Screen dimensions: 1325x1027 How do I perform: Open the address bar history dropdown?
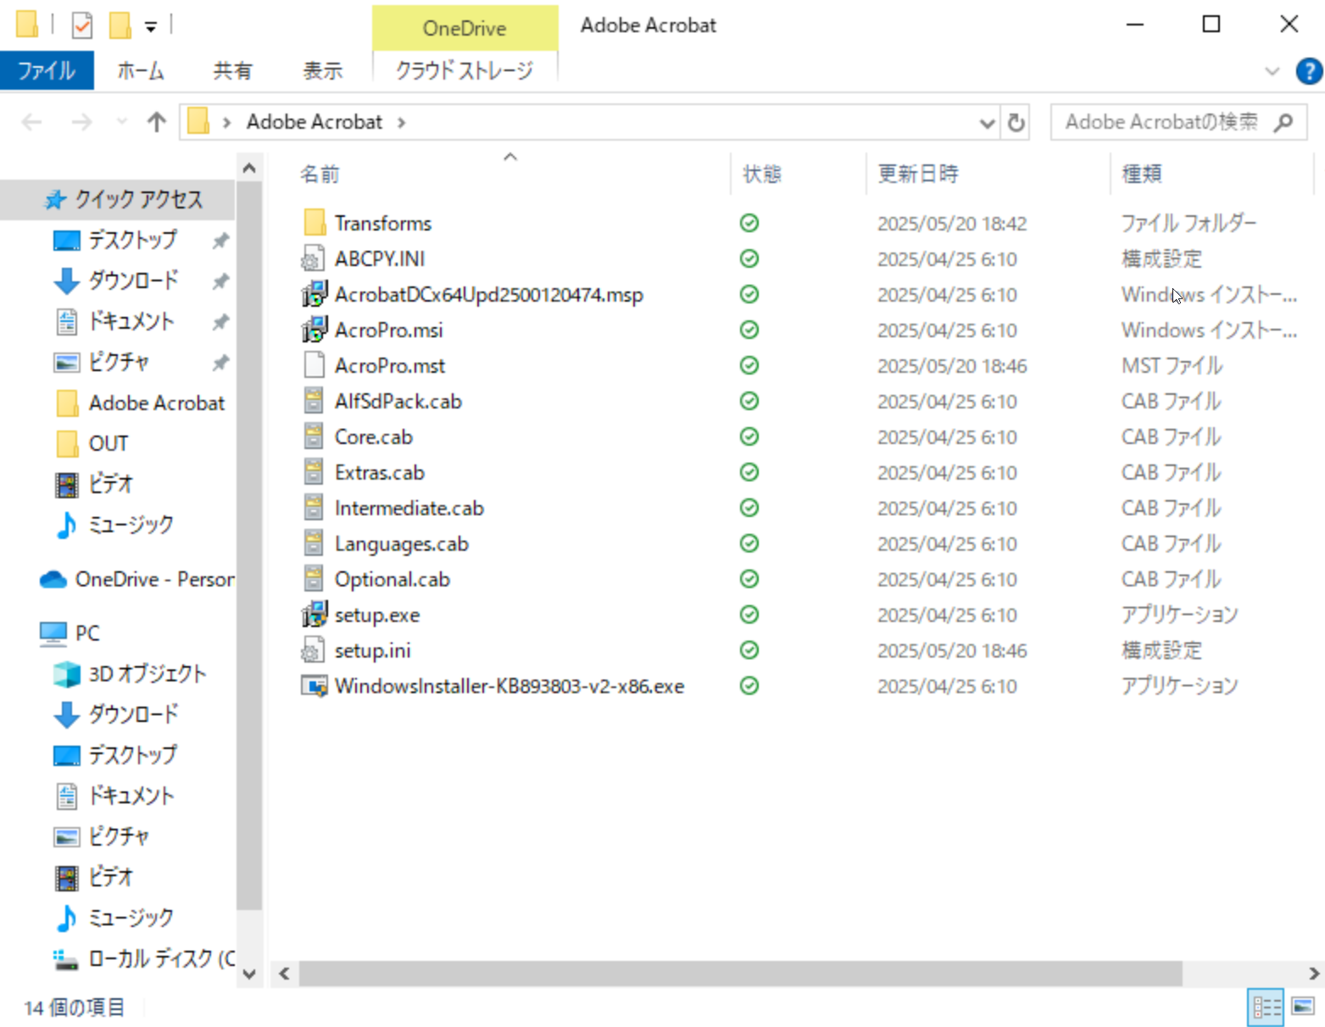tap(986, 122)
